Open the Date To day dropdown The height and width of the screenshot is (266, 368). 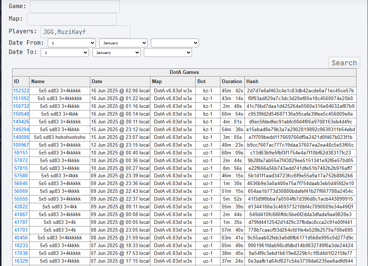pos(65,52)
